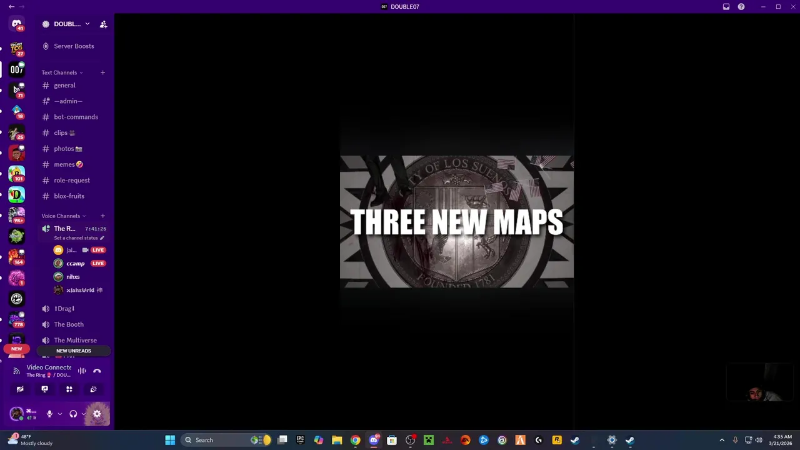Disconnect from voice with hang-up icon
The height and width of the screenshot is (450, 800).
click(x=97, y=371)
